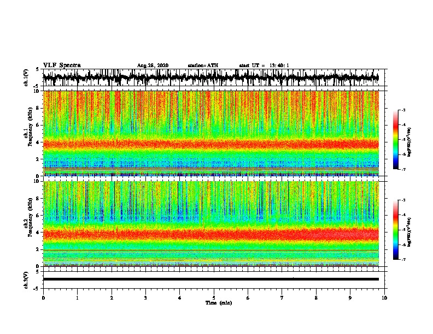The image size is (433, 334).
Task: Click the ch.1 colorbar "log(PSD)" label
Action: 409,142
